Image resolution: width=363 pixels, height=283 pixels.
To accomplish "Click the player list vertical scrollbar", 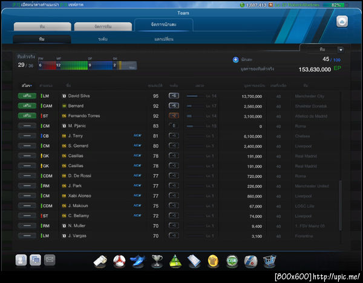I will [x=340, y=205].
